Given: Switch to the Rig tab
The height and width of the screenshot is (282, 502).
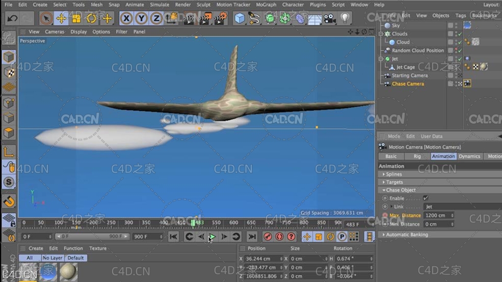Looking at the screenshot, I should [x=417, y=156].
